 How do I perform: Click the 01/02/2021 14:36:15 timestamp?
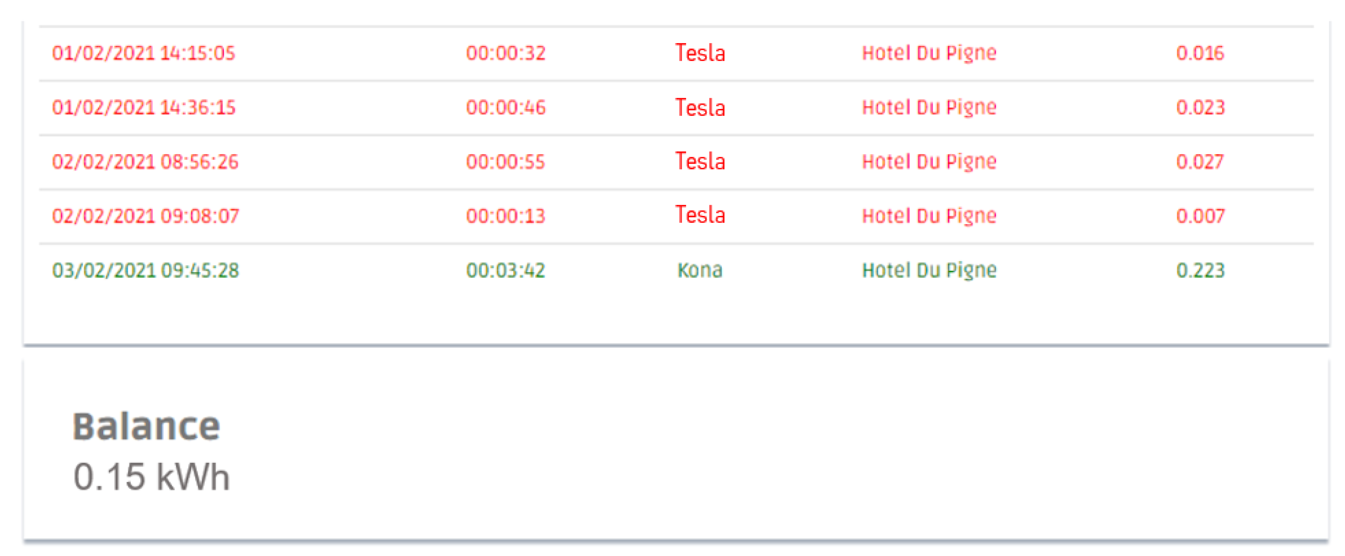(144, 108)
